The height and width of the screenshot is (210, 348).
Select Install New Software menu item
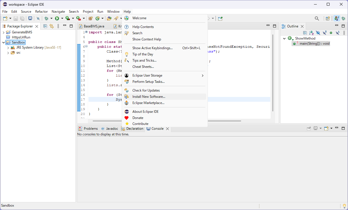coord(165,97)
